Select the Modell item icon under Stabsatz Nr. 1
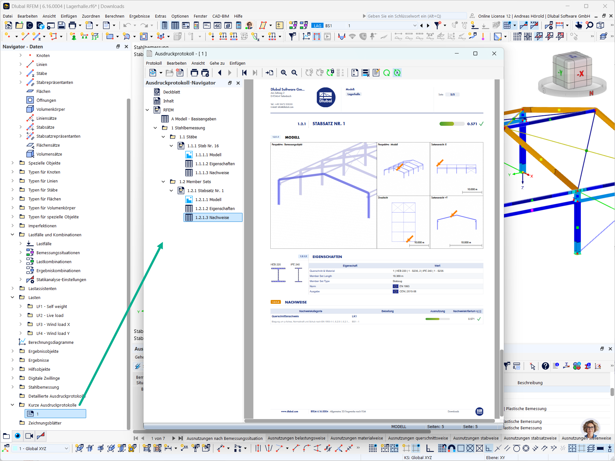The height and width of the screenshot is (461, 615). pyautogui.click(x=189, y=199)
